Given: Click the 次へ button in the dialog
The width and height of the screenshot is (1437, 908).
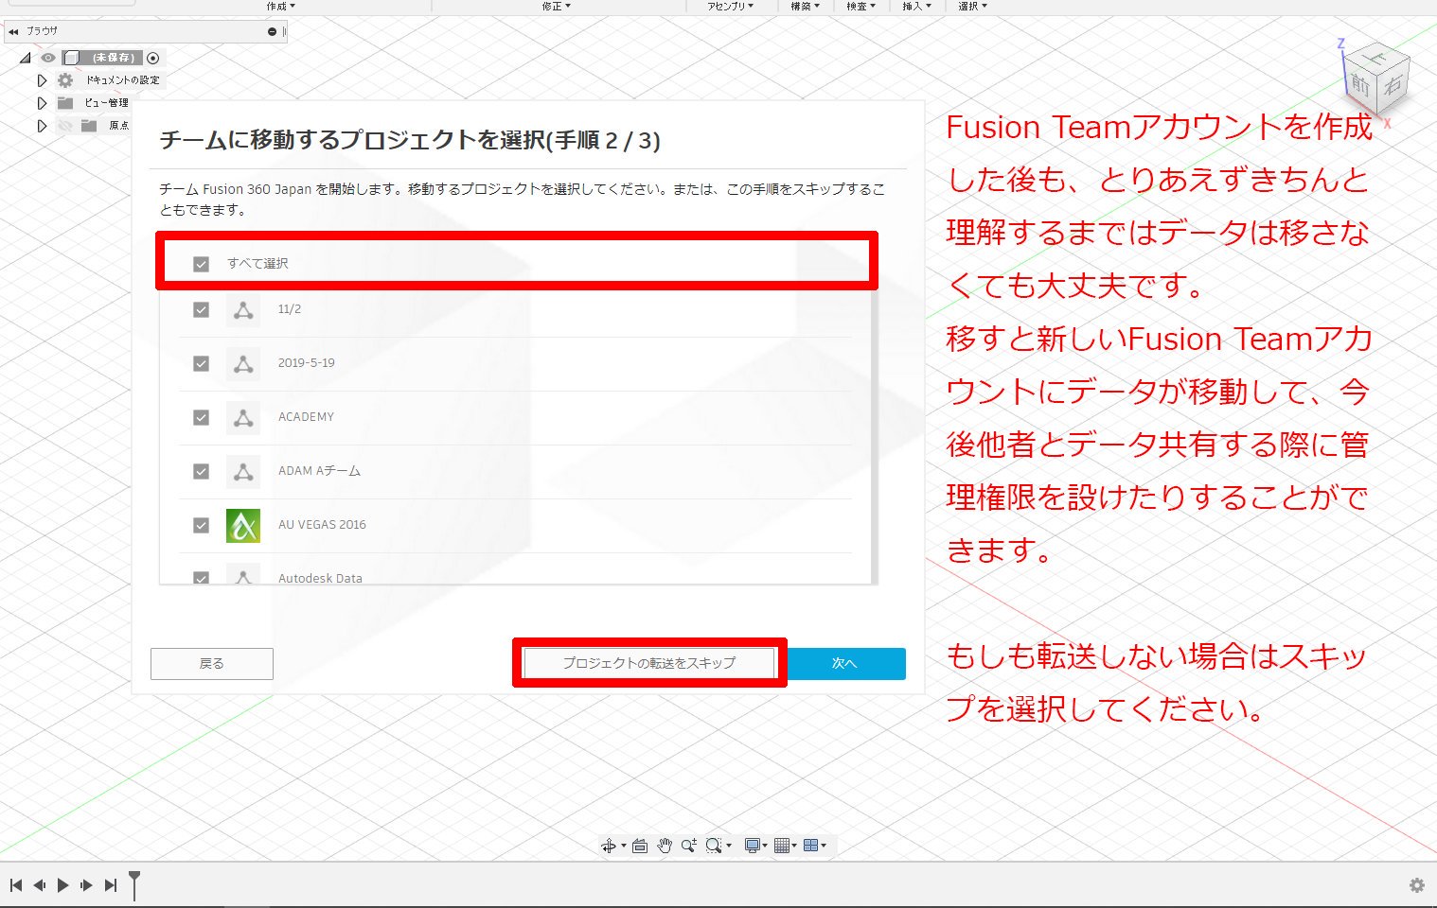Looking at the screenshot, I should [845, 663].
